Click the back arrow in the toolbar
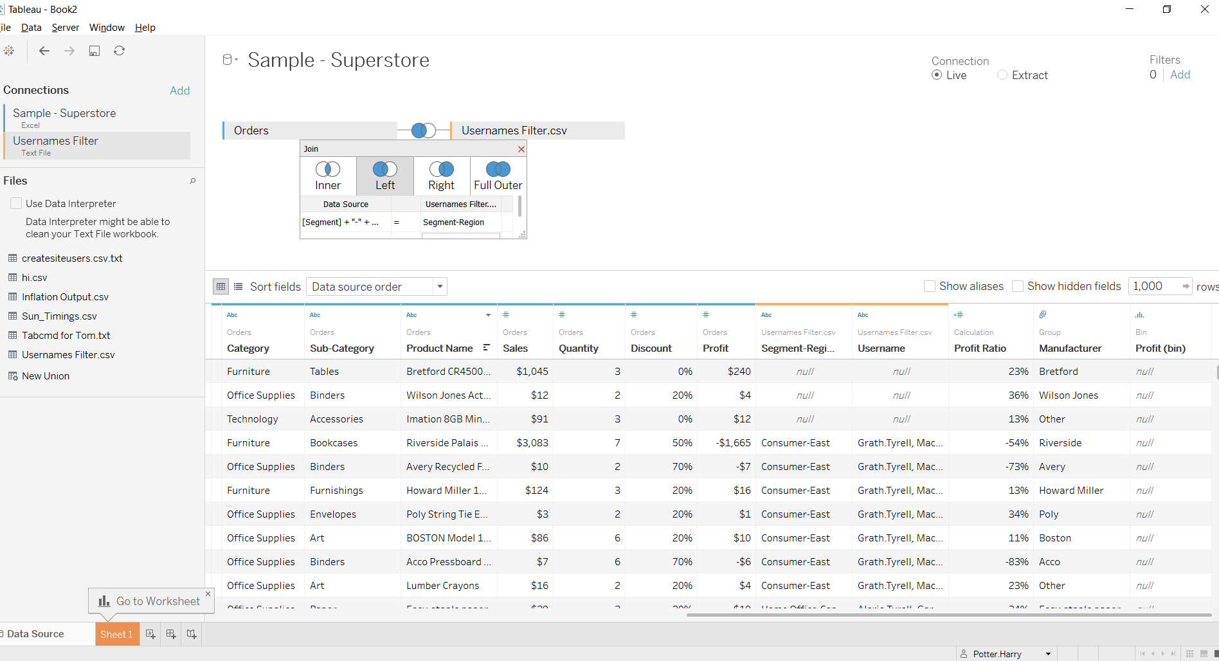The width and height of the screenshot is (1219, 661). [x=44, y=51]
